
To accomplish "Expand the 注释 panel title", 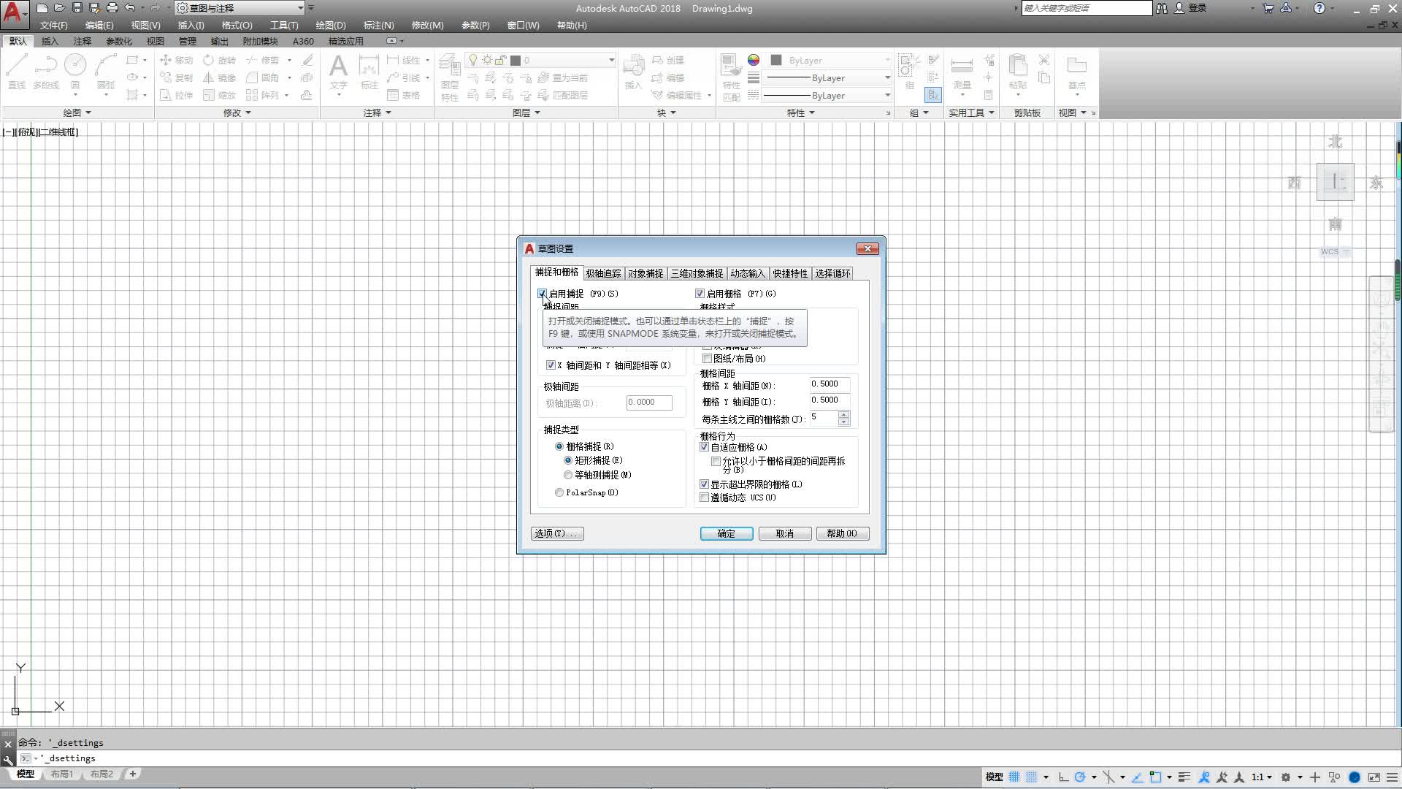I will 378,113.
